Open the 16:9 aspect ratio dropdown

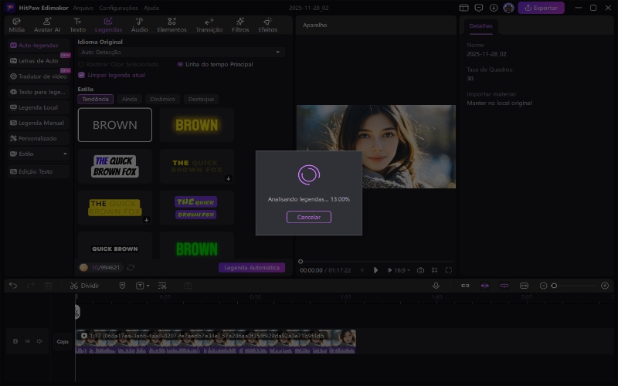[402, 270]
